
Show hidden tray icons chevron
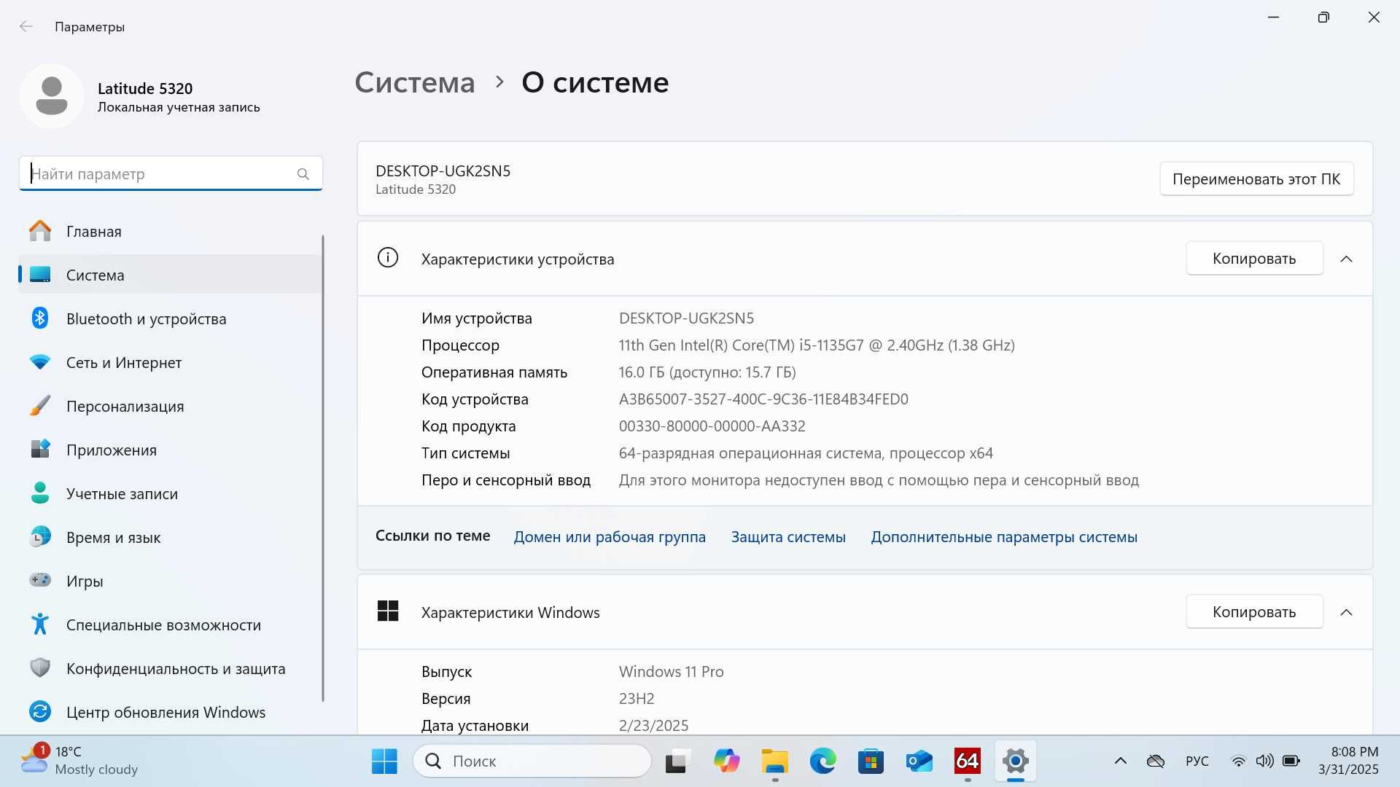click(1121, 761)
